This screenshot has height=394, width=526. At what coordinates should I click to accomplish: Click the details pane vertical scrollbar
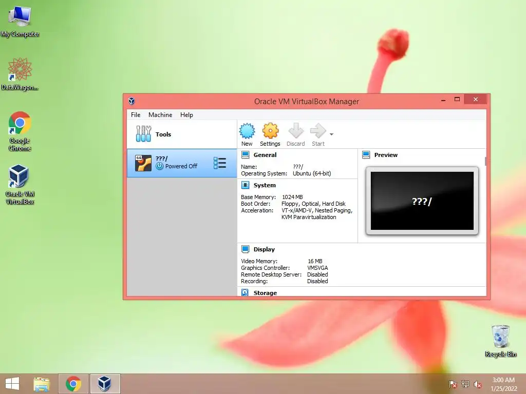coord(485,161)
